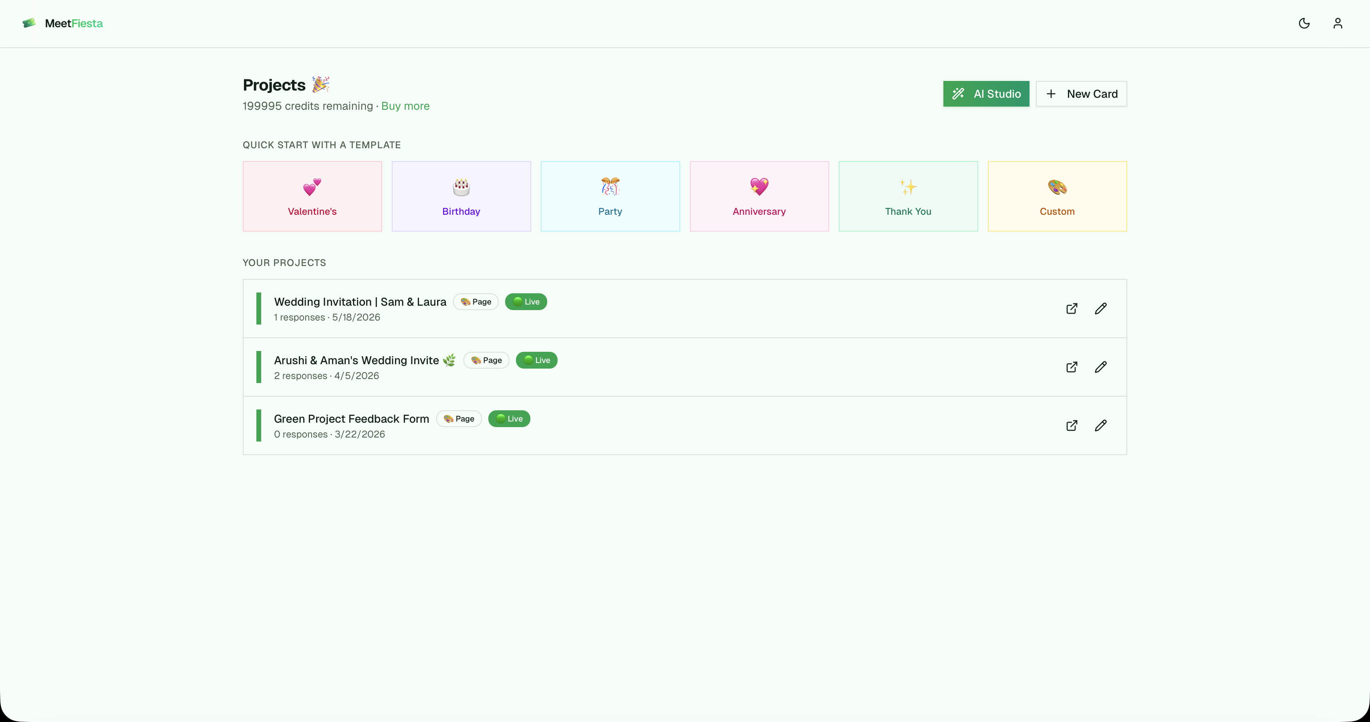1370x722 pixels.
Task: Open Wedding Invitation Sam & Laura in new tab
Action: click(x=1072, y=309)
